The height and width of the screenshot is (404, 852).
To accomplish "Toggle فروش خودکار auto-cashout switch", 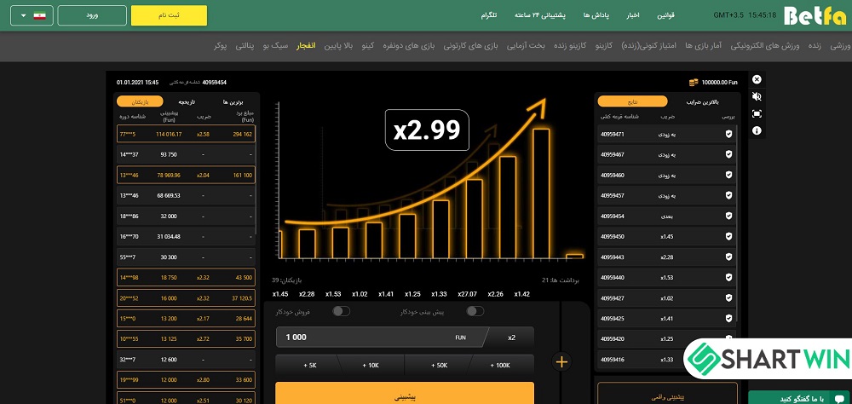I will pyautogui.click(x=342, y=311).
